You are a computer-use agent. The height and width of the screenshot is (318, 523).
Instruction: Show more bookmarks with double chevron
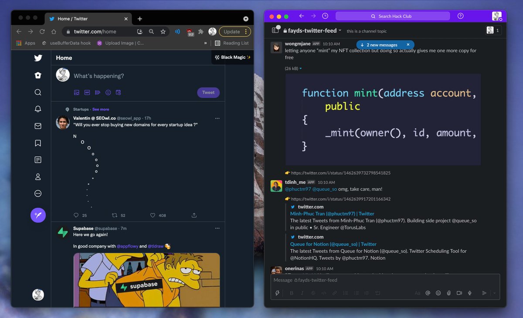[x=206, y=43]
